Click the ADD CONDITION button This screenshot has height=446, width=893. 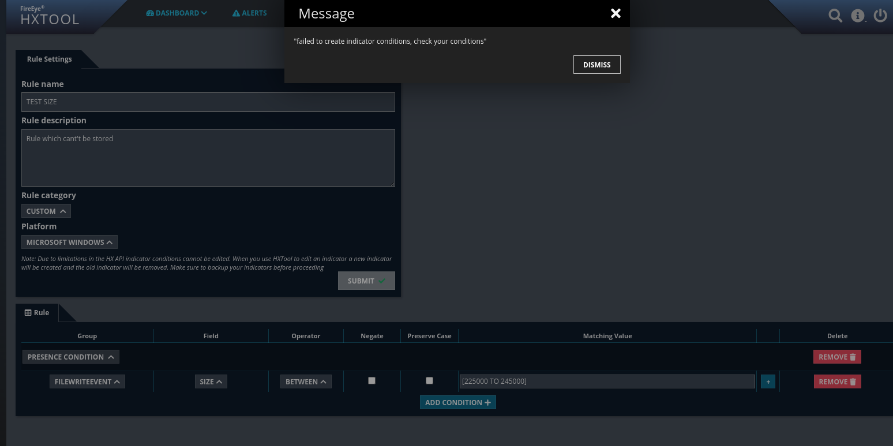pyautogui.click(x=457, y=402)
